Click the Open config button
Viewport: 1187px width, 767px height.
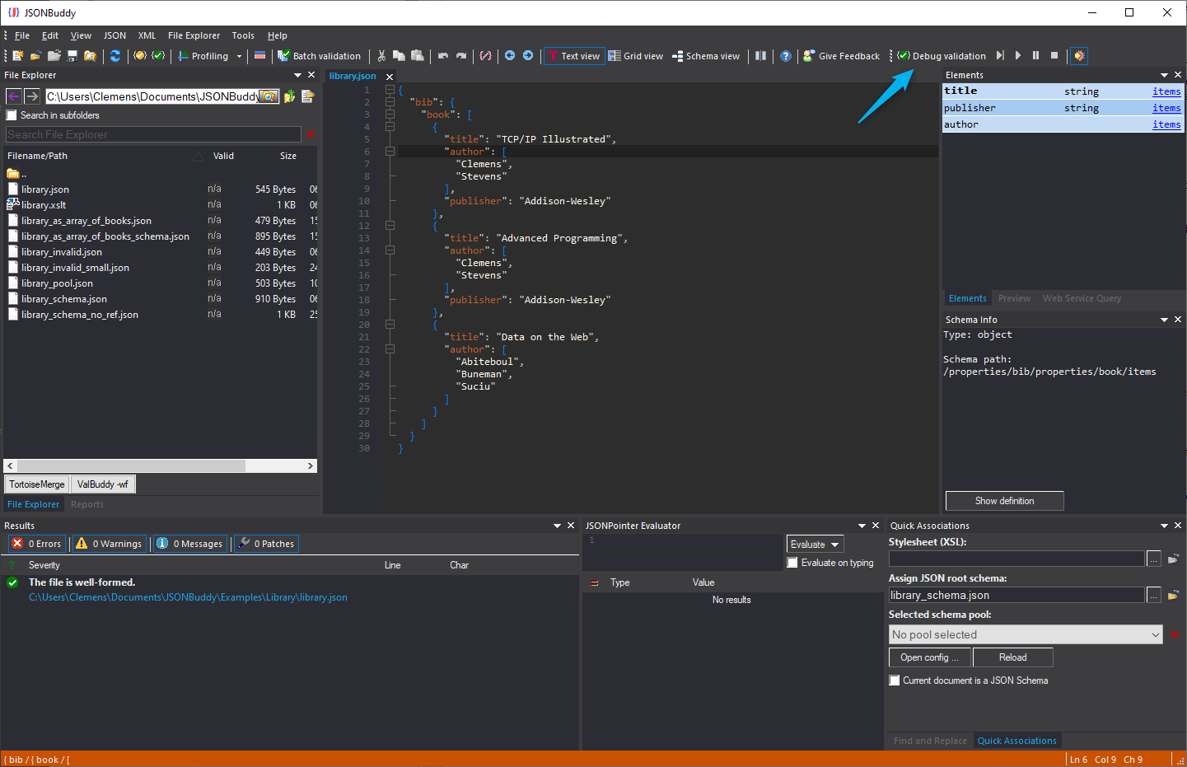point(930,657)
